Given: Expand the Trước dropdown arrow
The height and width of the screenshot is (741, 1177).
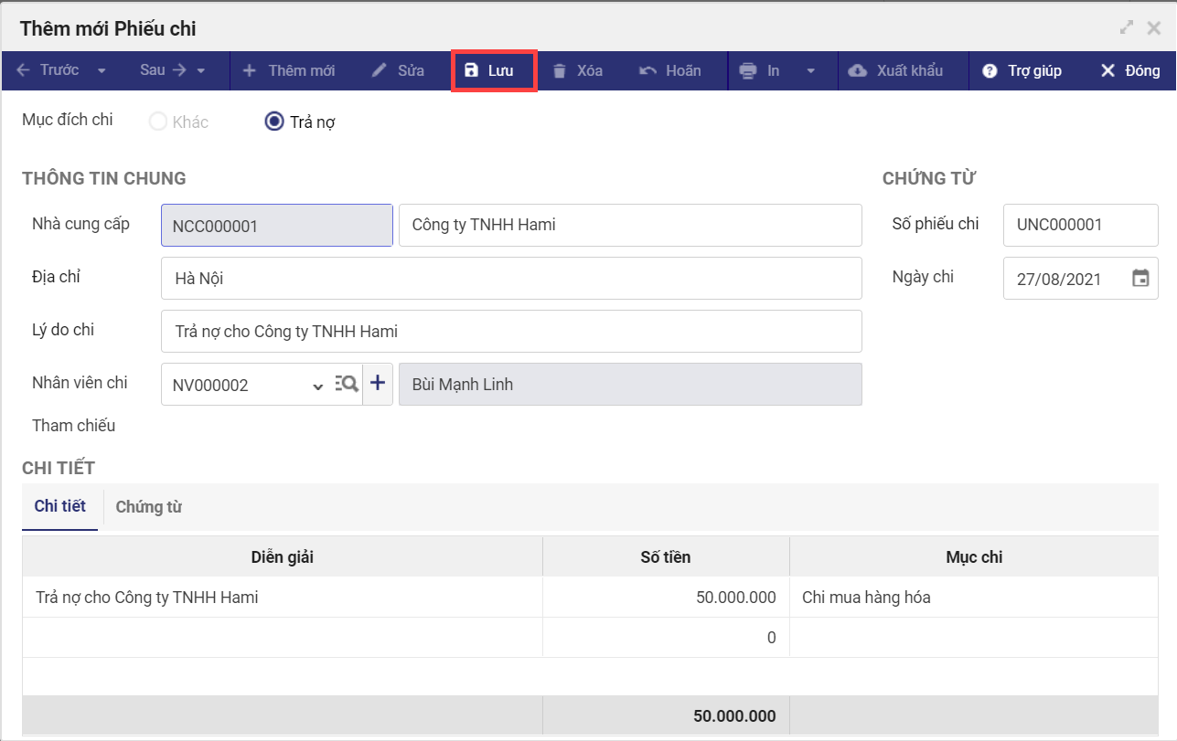Looking at the screenshot, I should [102, 71].
